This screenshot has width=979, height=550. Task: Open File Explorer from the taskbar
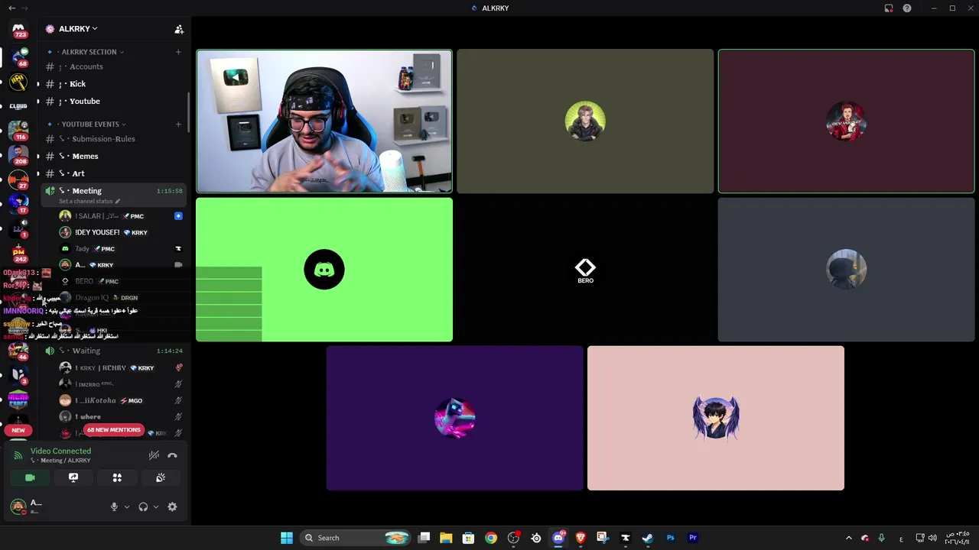coord(446,538)
